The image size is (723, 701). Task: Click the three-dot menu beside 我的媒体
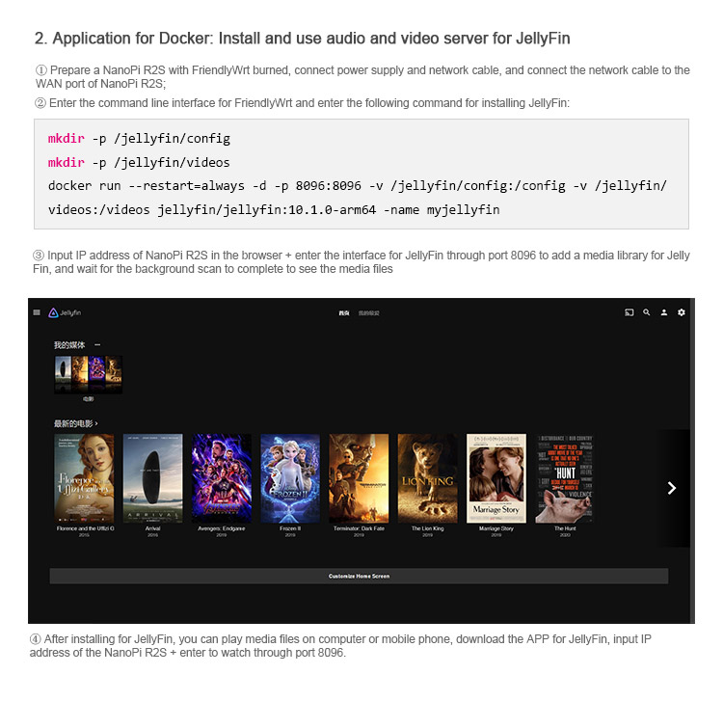pos(97,345)
